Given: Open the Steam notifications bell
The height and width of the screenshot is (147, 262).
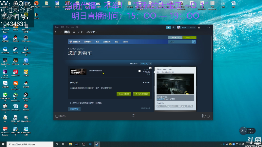Looking at the screenshot, I should point(174,27).
